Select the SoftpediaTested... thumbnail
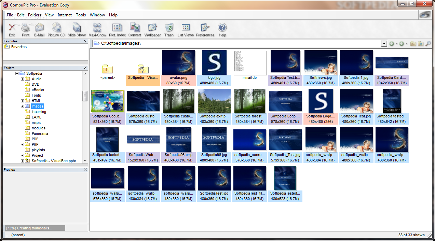The height and width of the screenshot is (241, 435). tap(285, 179)
